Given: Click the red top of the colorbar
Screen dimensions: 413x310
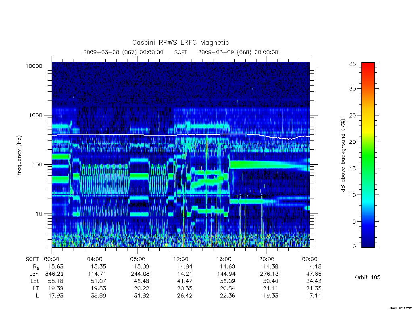Looking at the screenshot, I should point(368,69).
